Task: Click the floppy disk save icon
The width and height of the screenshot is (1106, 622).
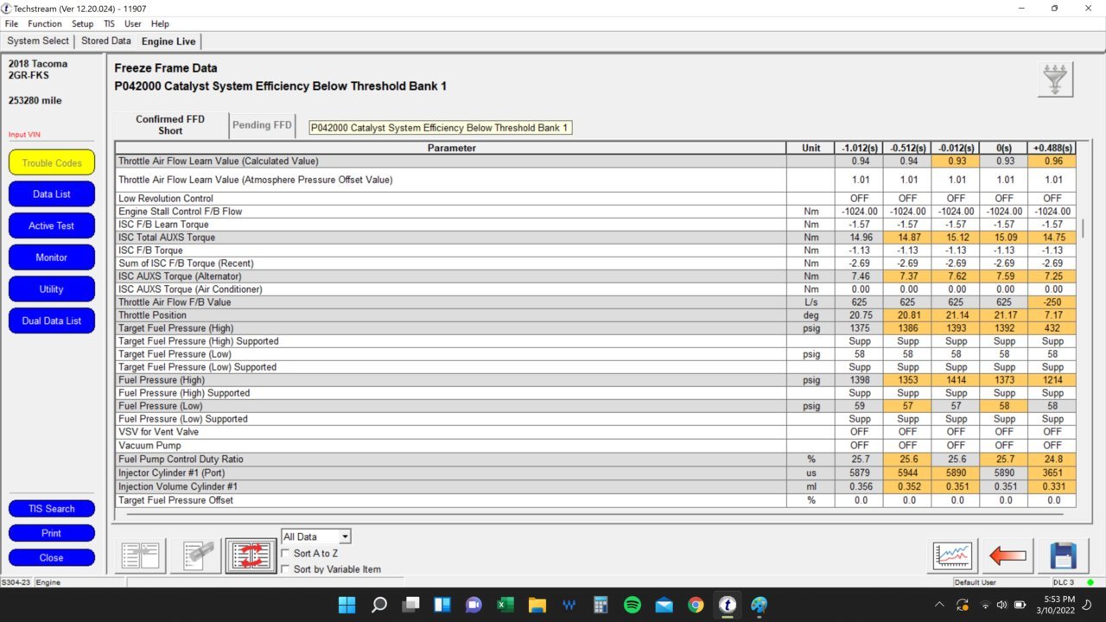Action: 1063,555
